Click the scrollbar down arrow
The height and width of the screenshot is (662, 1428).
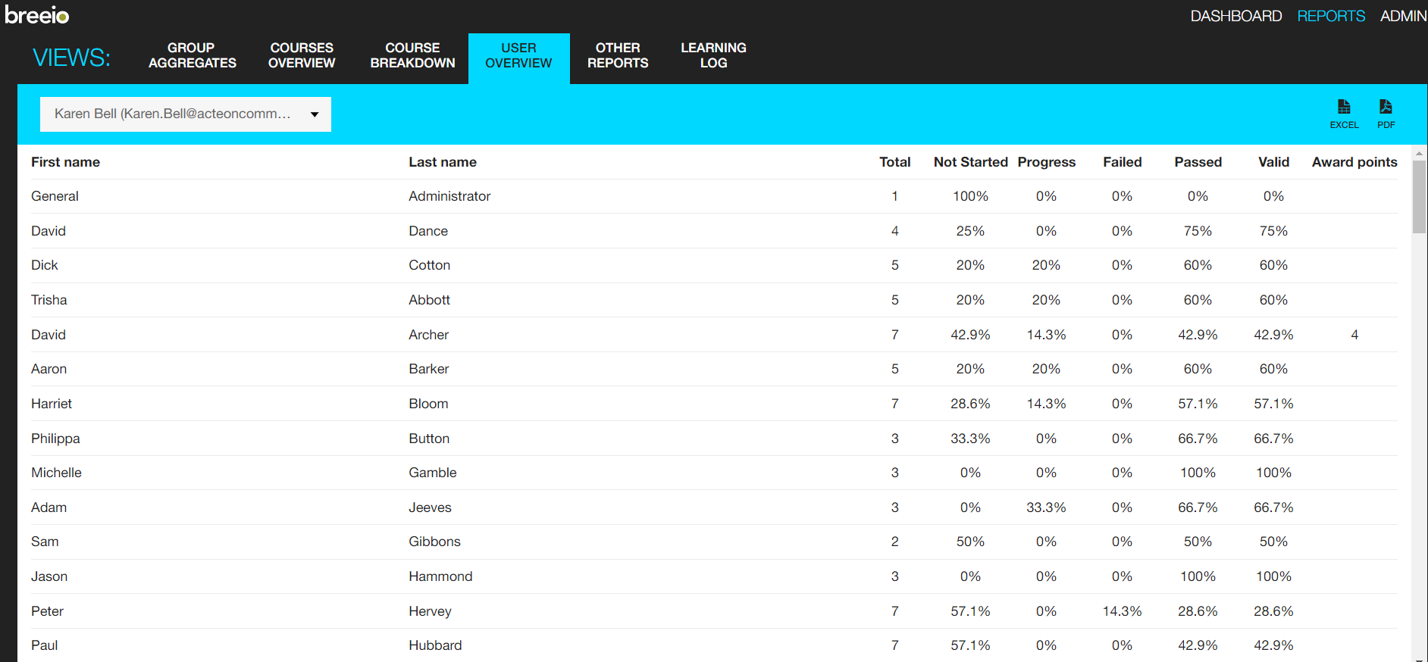(x=1419, y=657)
